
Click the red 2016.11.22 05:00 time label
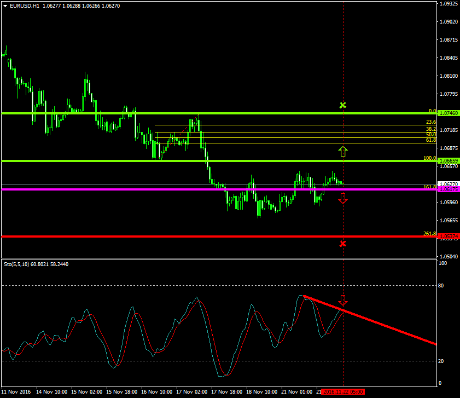(x=343, y=392)
